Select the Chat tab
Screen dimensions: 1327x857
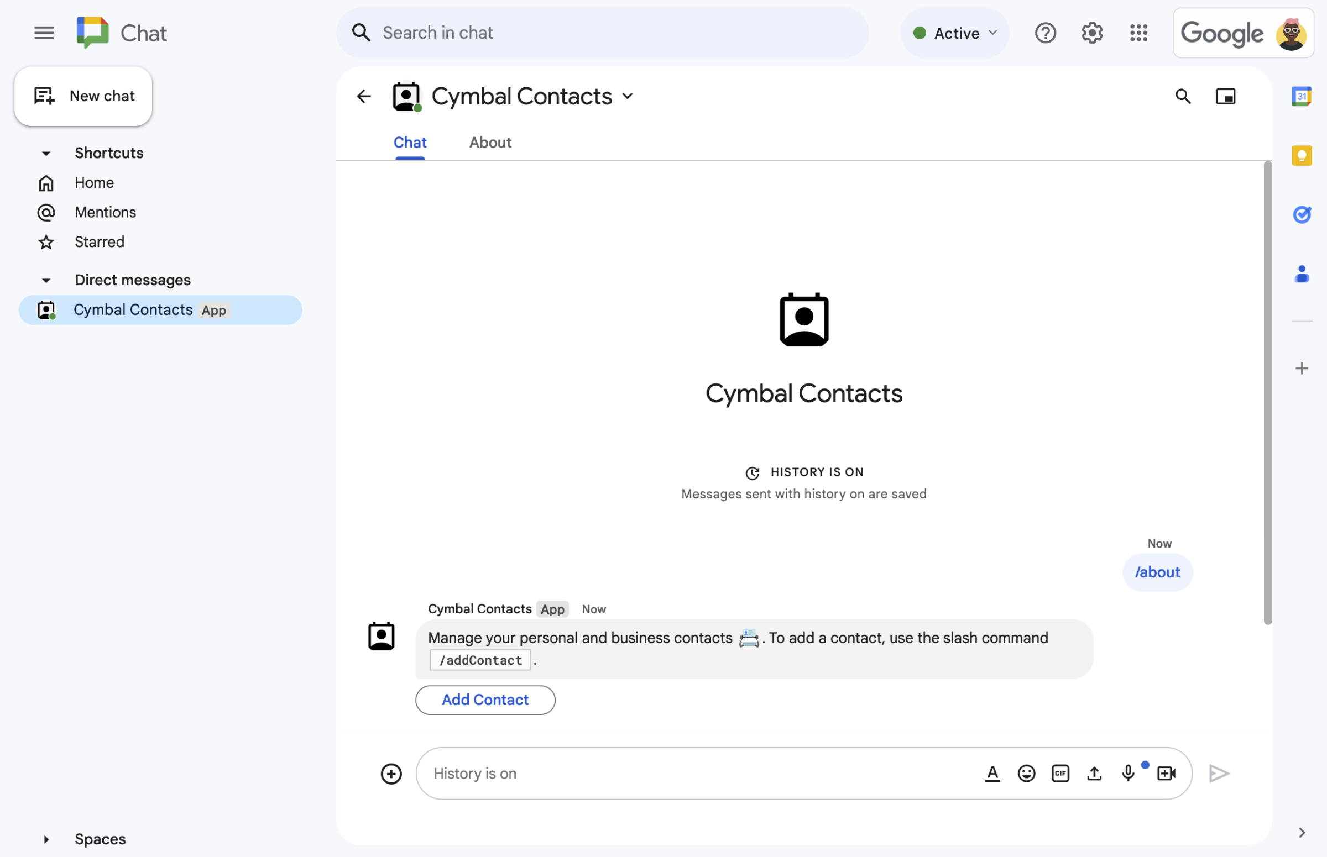[x=409, y=142]
